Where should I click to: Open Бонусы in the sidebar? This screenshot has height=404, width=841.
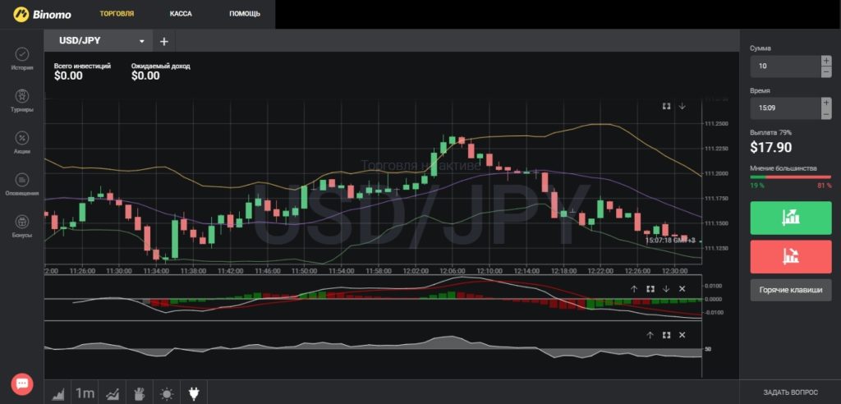pos(22,227)
